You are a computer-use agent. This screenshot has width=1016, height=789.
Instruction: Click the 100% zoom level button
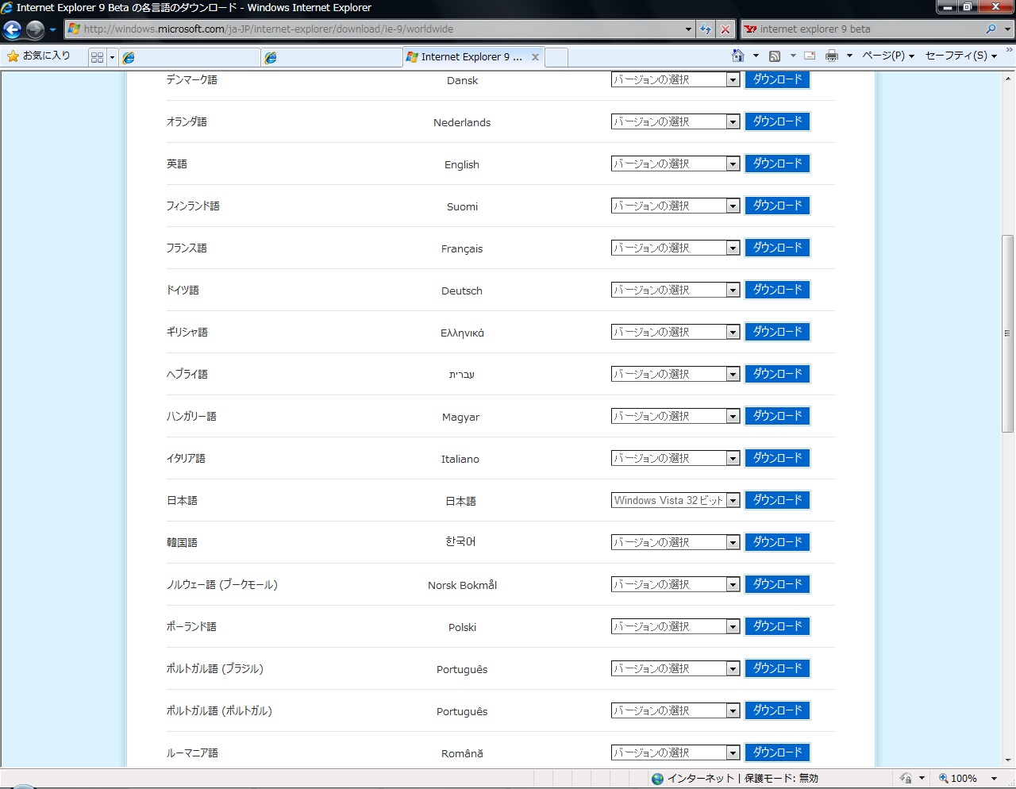[958, 779]
